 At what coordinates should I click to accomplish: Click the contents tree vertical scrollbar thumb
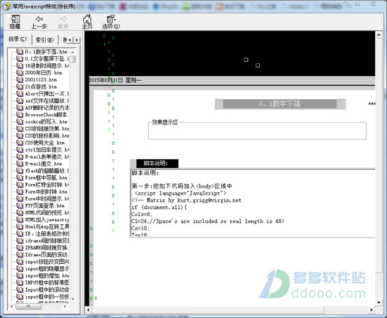click(x=72, y=59)
